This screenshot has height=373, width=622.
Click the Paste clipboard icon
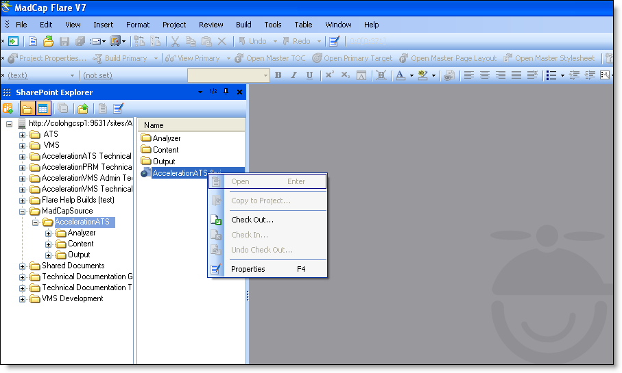click(206, 41)
